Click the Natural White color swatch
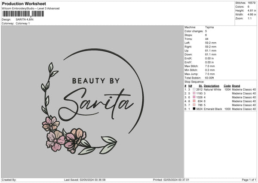This screenshot has height=183, width=258. pos(193,89)
